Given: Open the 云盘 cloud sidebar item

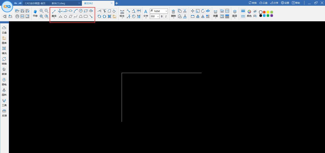Looking at the screenshot, I should [4, 30].
